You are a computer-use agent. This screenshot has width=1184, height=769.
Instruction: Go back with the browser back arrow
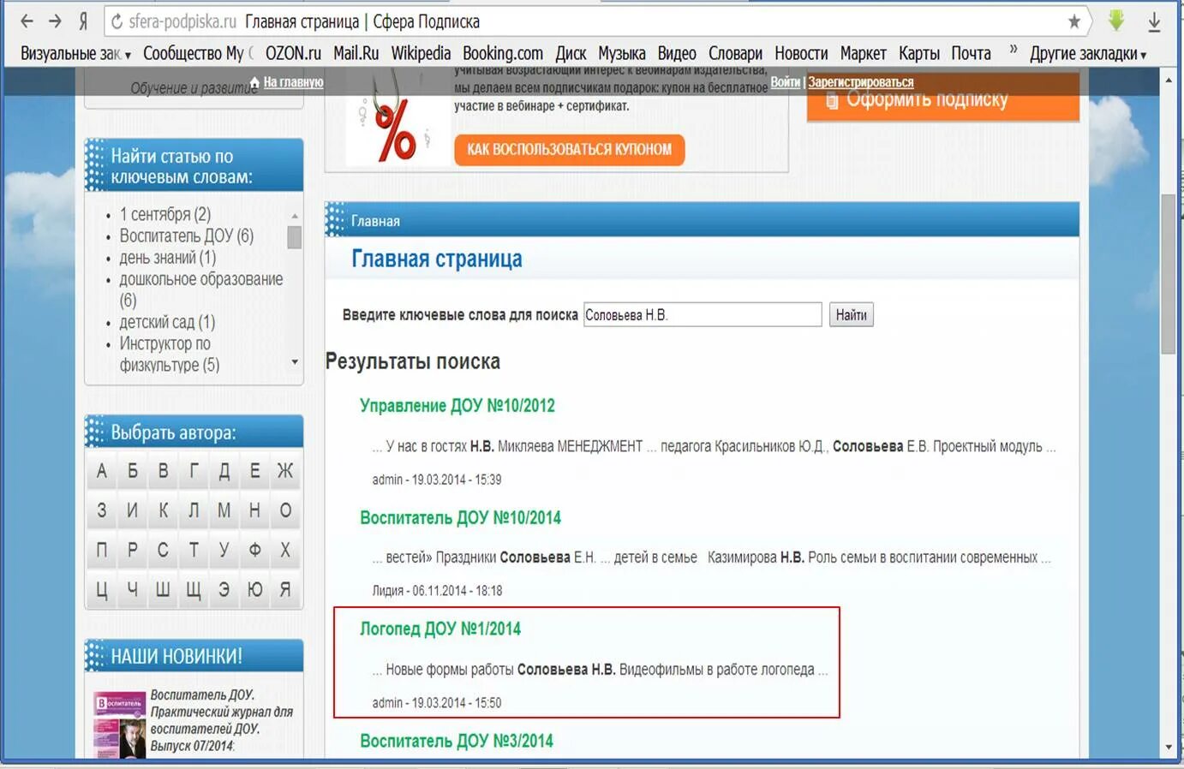click(27, 21)
